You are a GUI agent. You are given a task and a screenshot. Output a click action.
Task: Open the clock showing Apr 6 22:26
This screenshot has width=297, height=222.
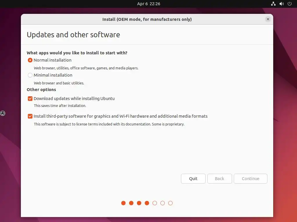click(x=149, y=4)
